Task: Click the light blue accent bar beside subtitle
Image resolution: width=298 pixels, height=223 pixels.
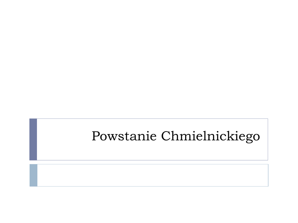Action: pyautogui.click(x=33, y=175)
